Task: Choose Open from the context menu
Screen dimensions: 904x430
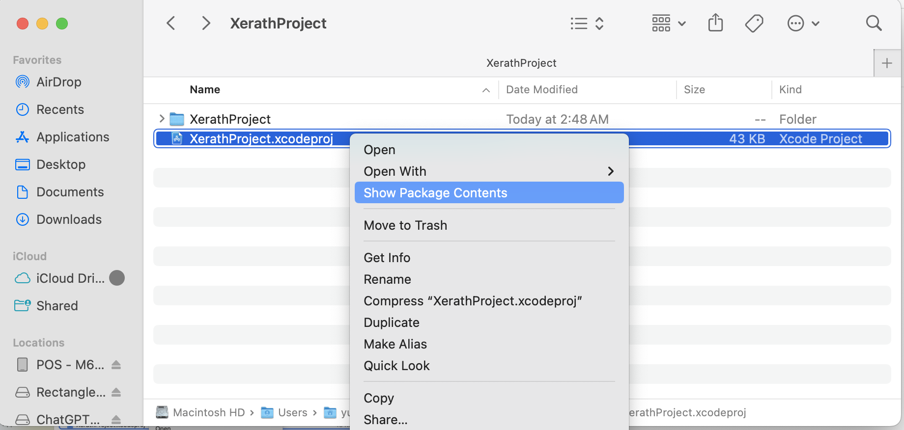Action: (489, 150)
